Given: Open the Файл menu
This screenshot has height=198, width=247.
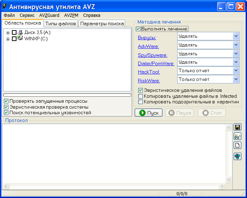Looking at the screenshot, I should click(9, 15).
